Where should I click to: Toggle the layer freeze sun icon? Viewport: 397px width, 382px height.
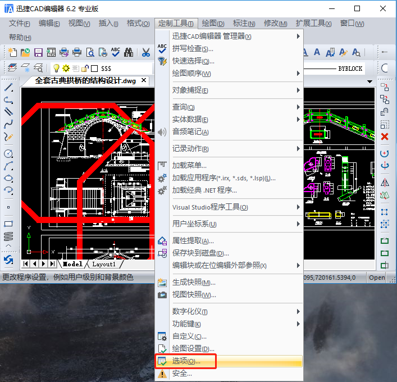66,69
